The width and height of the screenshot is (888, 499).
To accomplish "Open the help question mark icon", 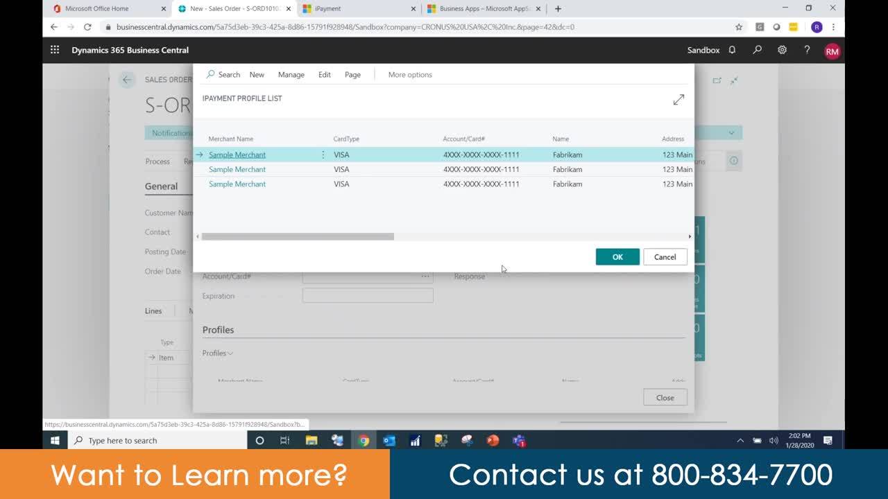I will click(x=807, y=50).
